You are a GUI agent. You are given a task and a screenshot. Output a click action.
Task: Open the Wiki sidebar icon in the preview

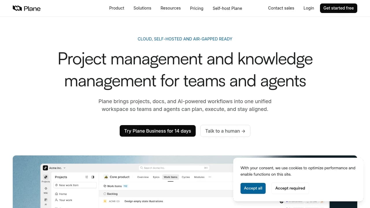point(46,188)
